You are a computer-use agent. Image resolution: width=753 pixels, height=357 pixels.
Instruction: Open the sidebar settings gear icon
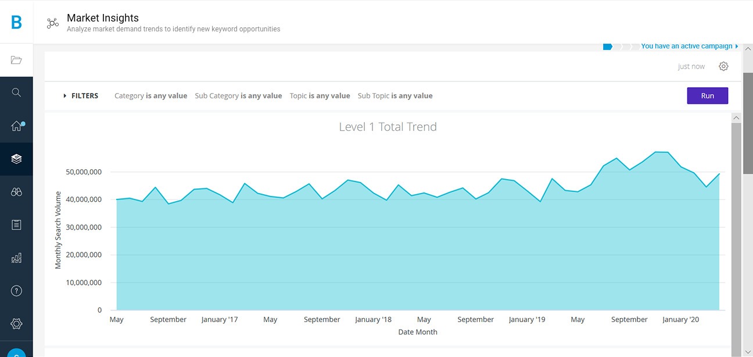pyautogui.click(x=16, y=323)
